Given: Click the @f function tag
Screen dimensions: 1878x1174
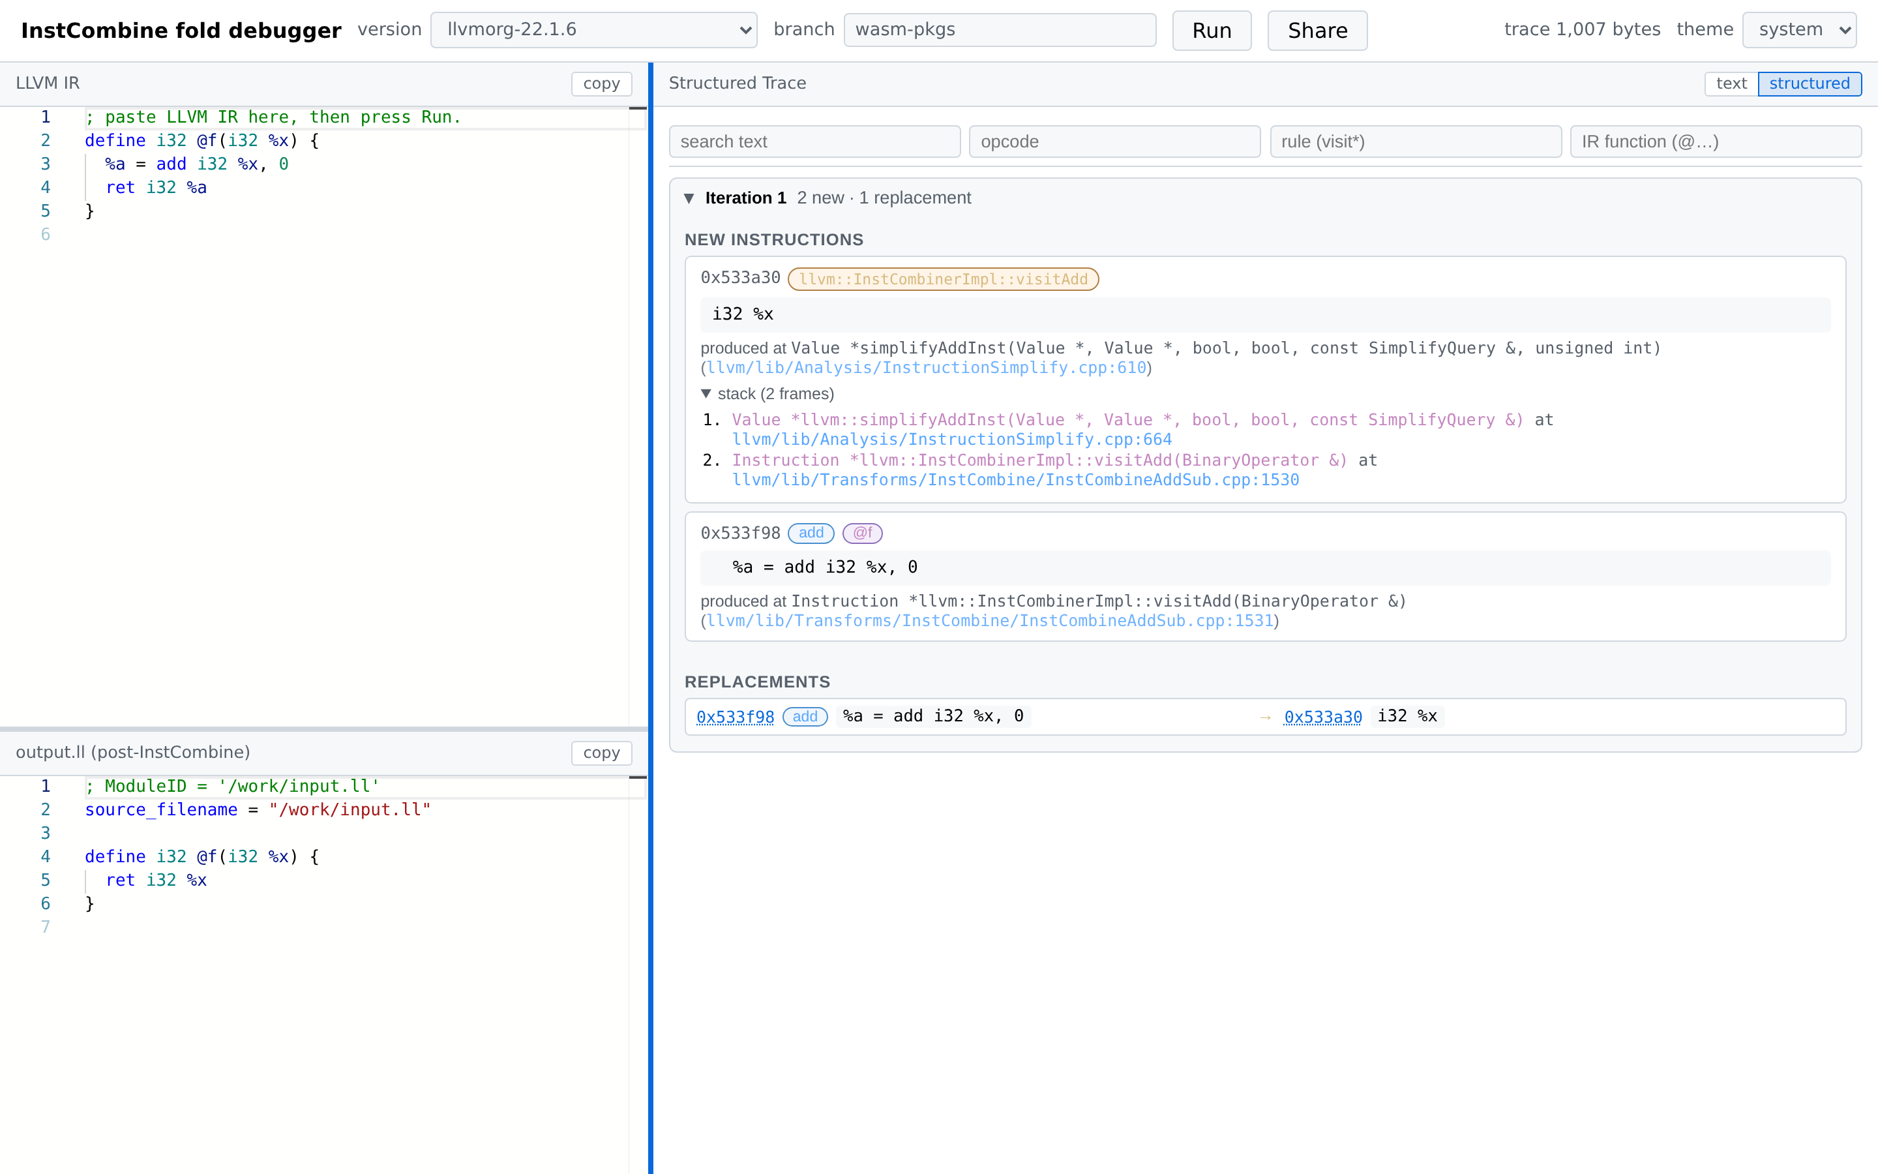Looking at the screenshot, I should click(862, 534).
